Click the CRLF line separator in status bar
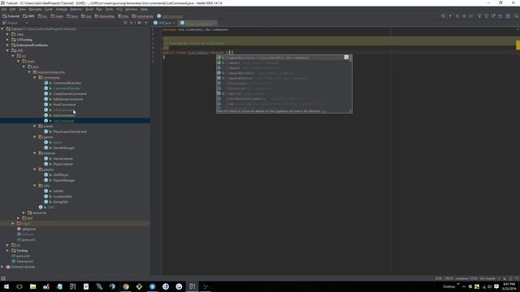 (448, 278)
